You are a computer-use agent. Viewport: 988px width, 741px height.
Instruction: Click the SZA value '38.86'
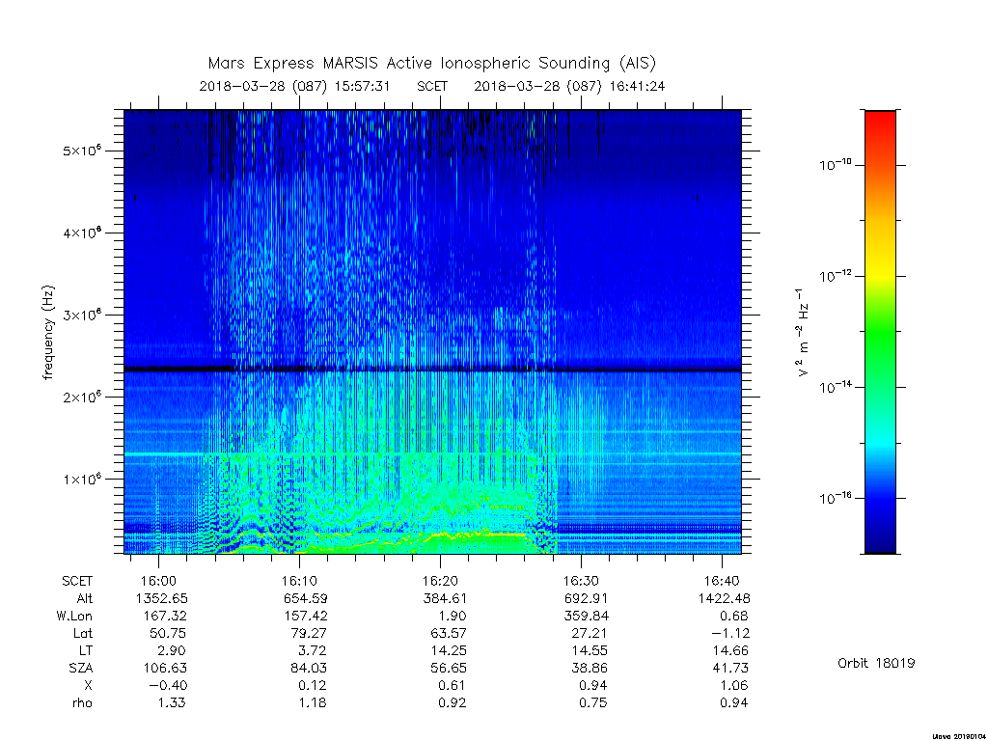click(x=590, y=668)
